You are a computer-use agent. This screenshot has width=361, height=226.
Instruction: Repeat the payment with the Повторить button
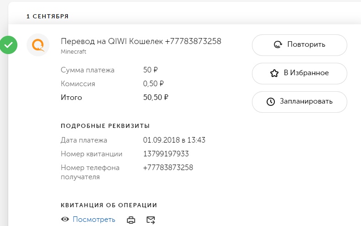[300, 45]
